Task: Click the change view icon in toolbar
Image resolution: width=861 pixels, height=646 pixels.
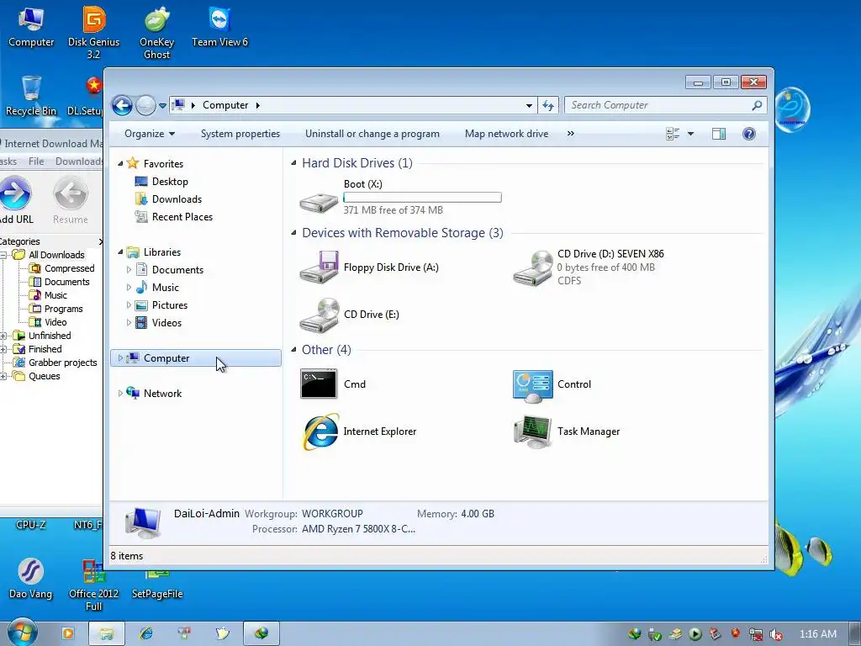Action: (673, 134)
